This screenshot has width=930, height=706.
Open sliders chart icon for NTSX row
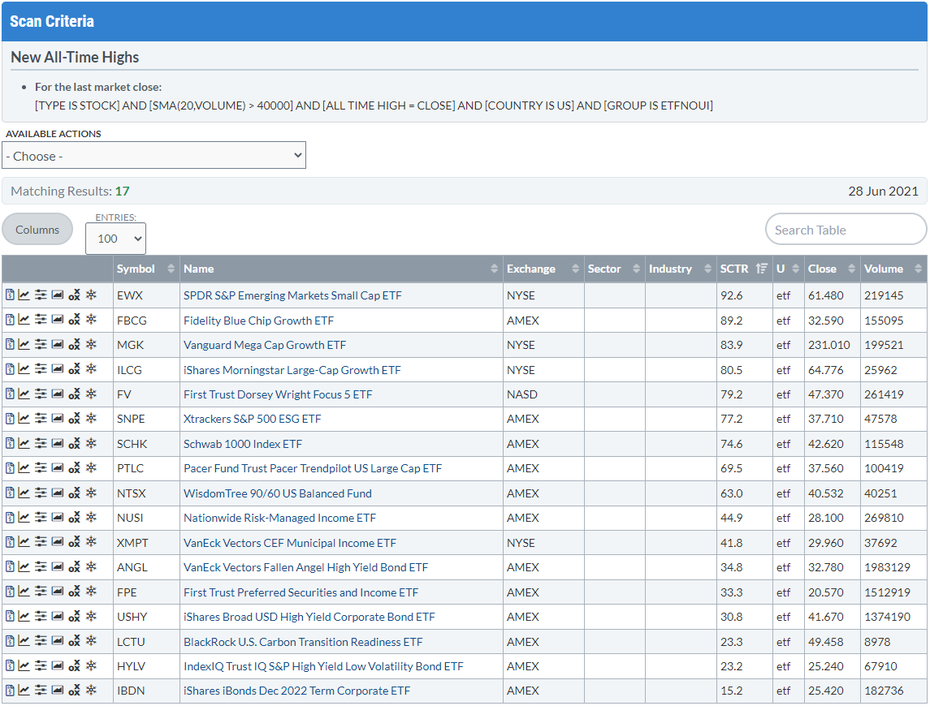point(41,492)
